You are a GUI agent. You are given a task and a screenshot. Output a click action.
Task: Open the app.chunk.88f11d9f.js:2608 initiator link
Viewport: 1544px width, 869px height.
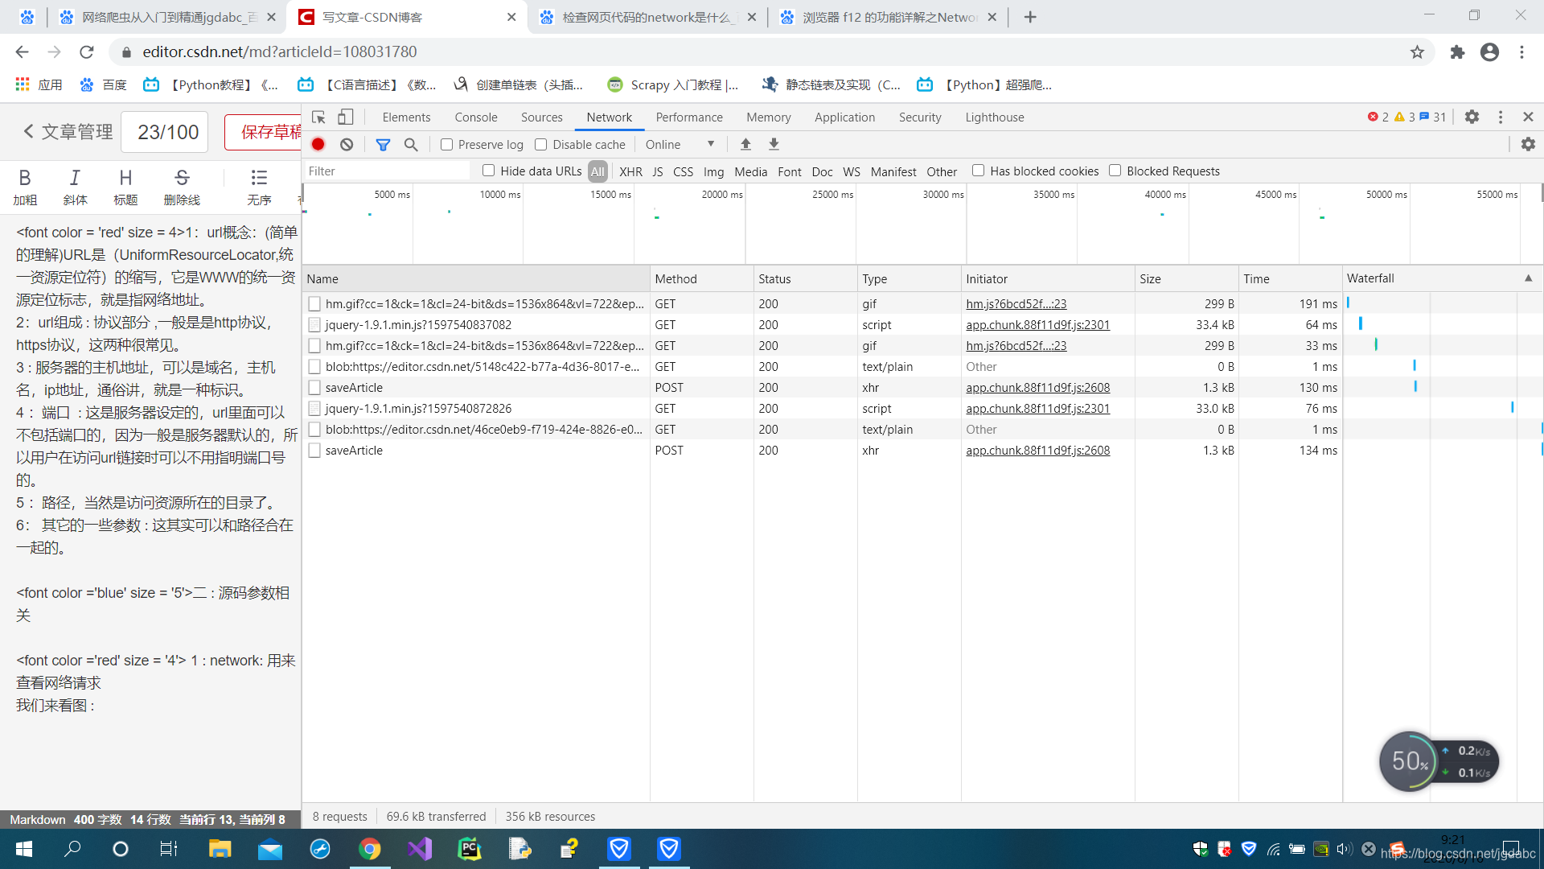pos(1037,388)
